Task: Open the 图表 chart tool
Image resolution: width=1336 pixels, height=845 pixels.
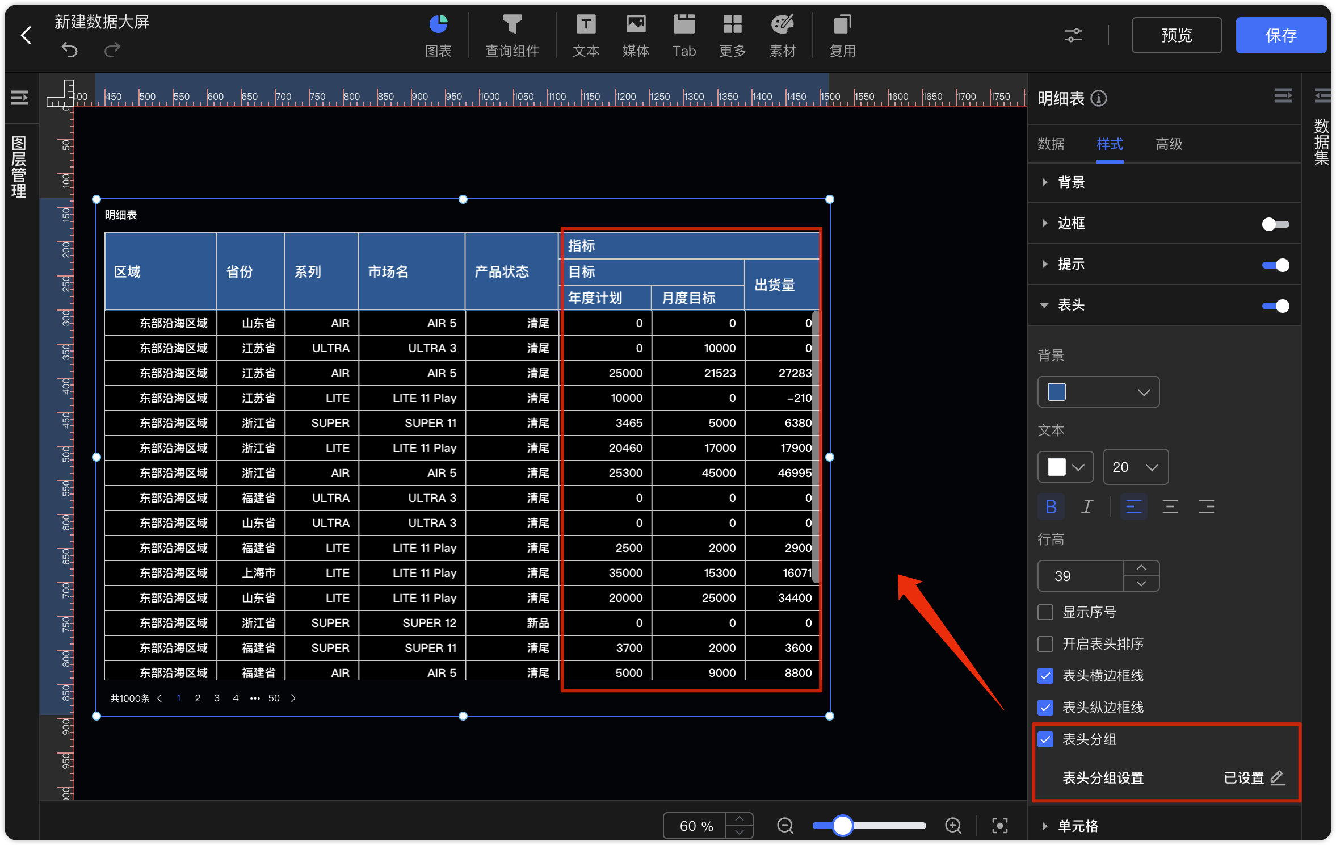Action: 438,36
